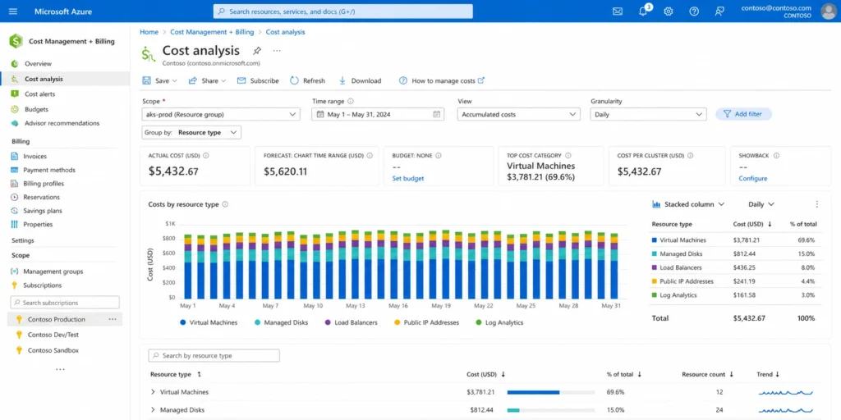Open the Scope aks-prod dropdown
841x420 pixels.
(221, 114)
